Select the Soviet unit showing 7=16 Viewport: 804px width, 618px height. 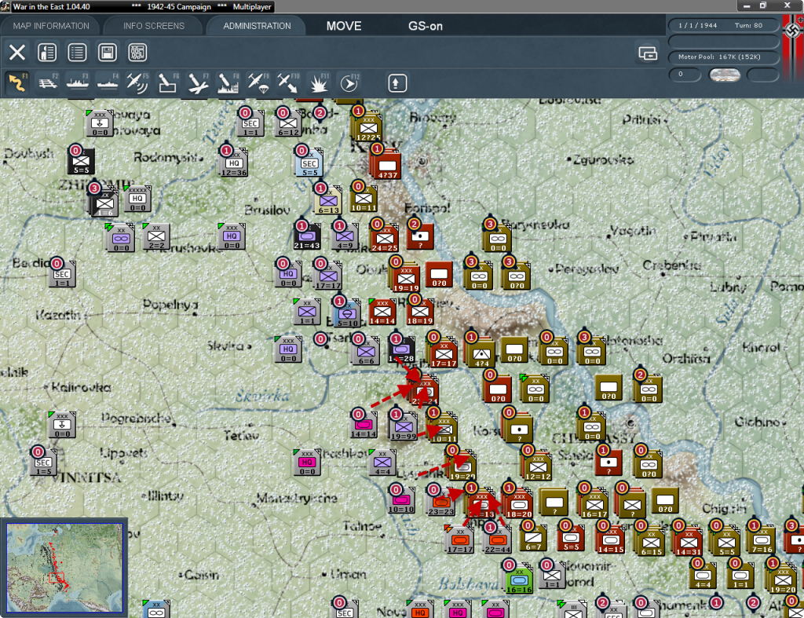click(x=762, y=540)
